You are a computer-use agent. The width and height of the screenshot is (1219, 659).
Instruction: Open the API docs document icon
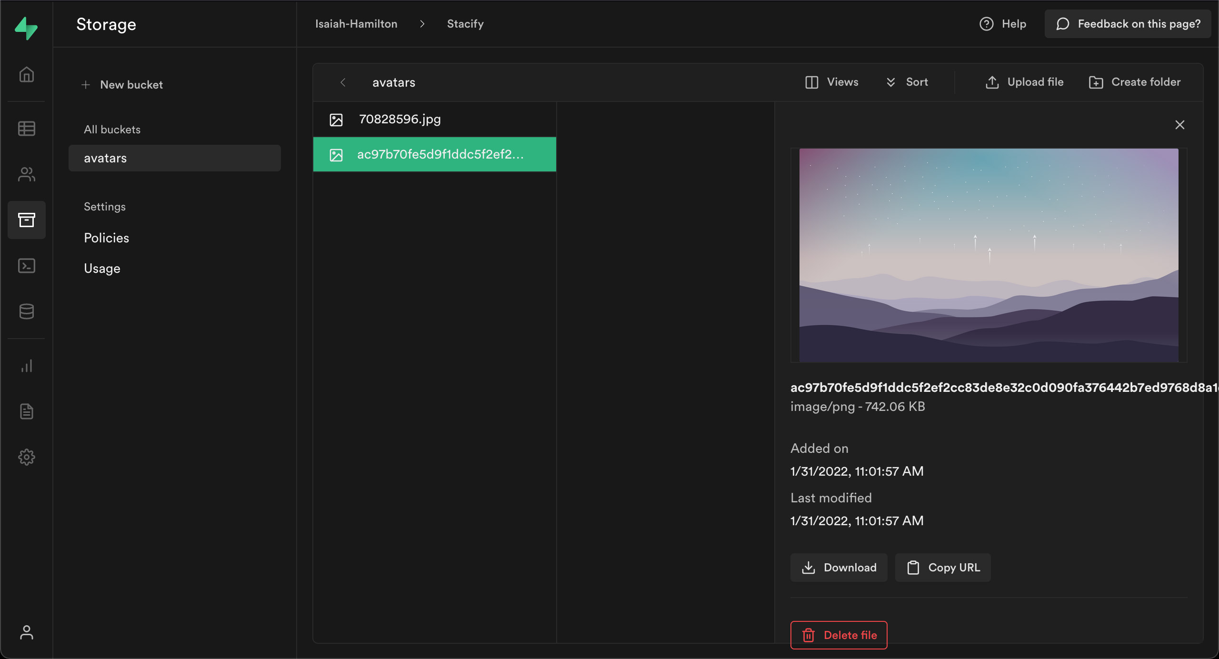[x=27, y=411]
